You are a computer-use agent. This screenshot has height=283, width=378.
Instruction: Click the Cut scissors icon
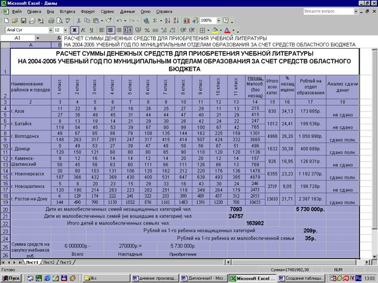point(78,21)
